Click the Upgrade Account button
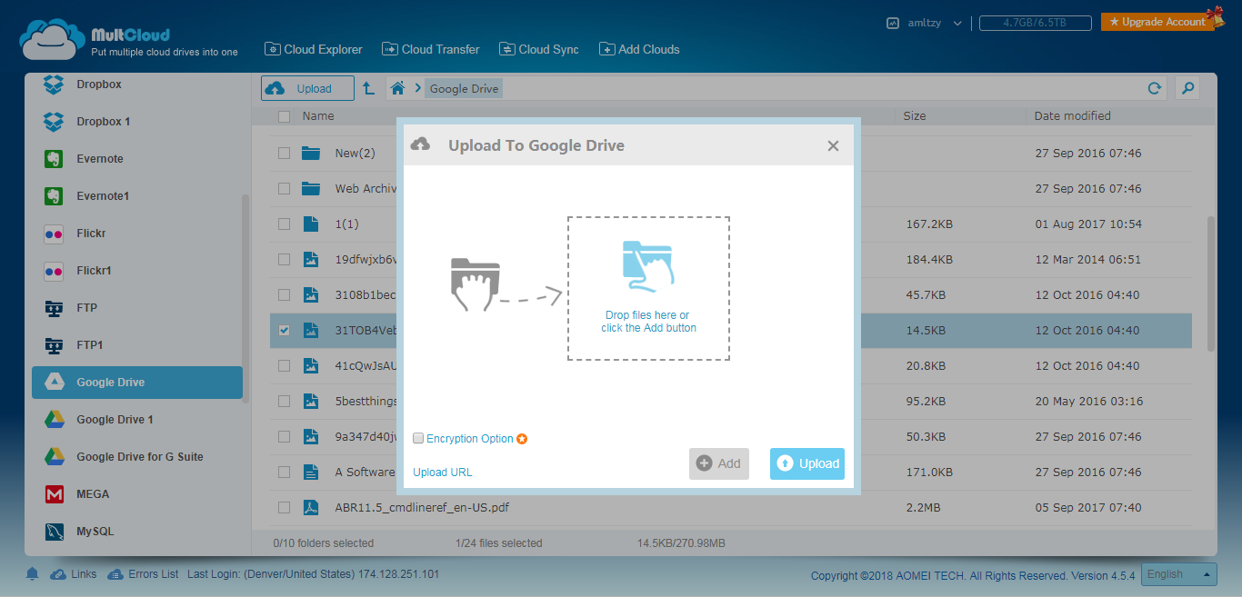 tap(1157, 22)
